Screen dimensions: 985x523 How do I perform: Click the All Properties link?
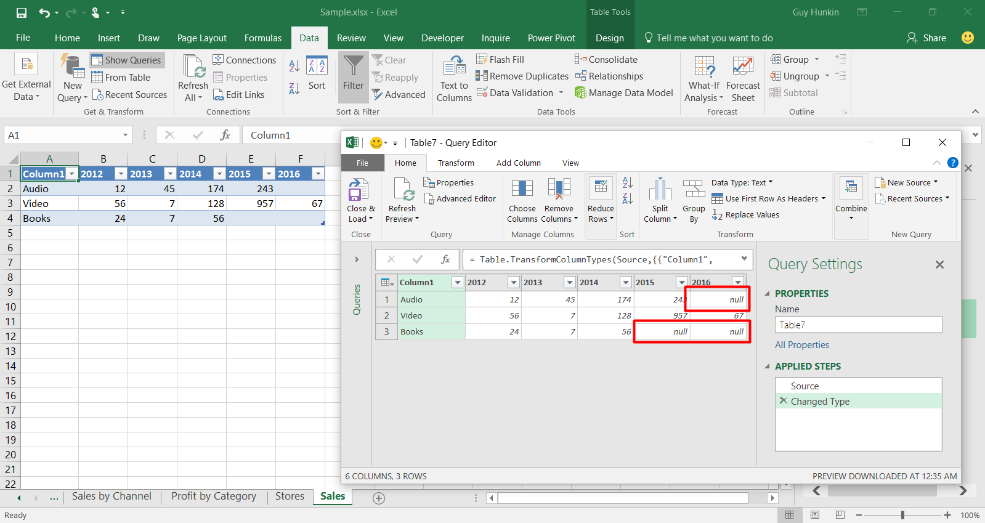tap(801, 345)
